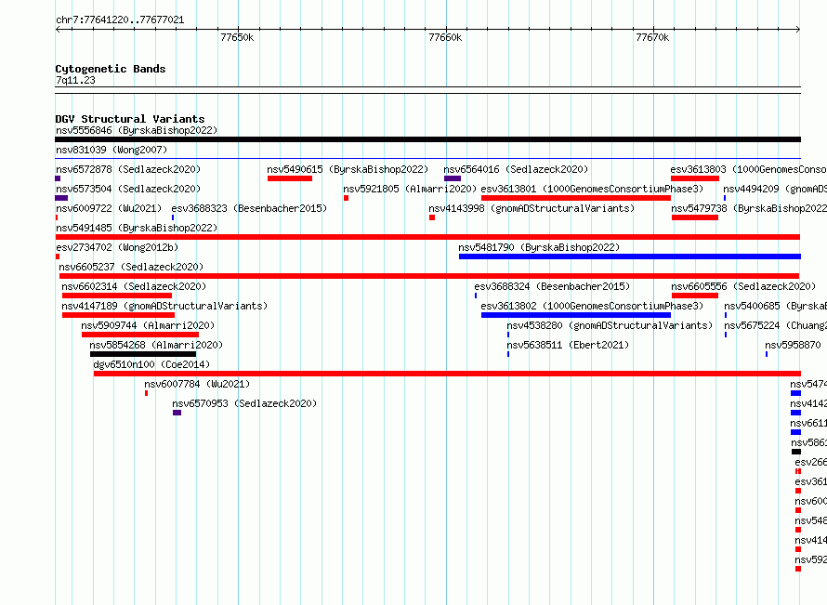This screenshot has height=605, width=827.
Task: Open the nsv6007784 (Wu2021) label
Action: pyautogui.click(x=197, y=384)
